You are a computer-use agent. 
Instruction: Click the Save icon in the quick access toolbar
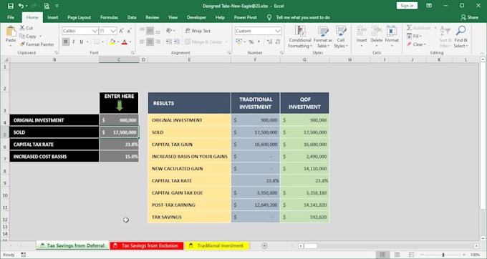coord(11,6)
